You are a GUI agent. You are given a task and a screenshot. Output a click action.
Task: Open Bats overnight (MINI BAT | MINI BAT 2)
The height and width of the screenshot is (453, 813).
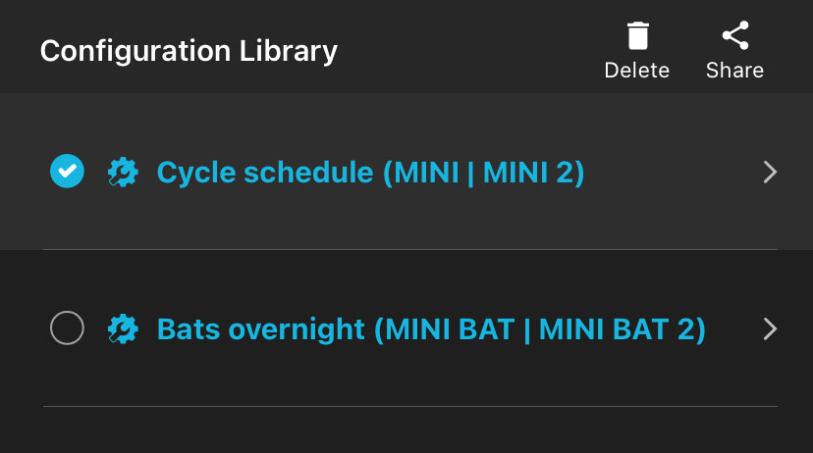431,328
